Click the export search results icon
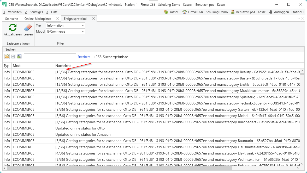This screenshot has width=307, height=173. click(19, 57)
